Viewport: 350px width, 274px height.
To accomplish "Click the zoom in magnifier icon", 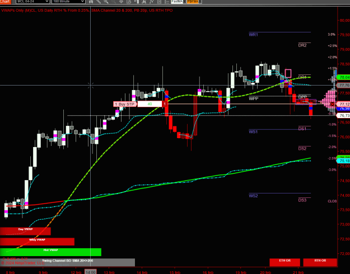I will 106,2.
